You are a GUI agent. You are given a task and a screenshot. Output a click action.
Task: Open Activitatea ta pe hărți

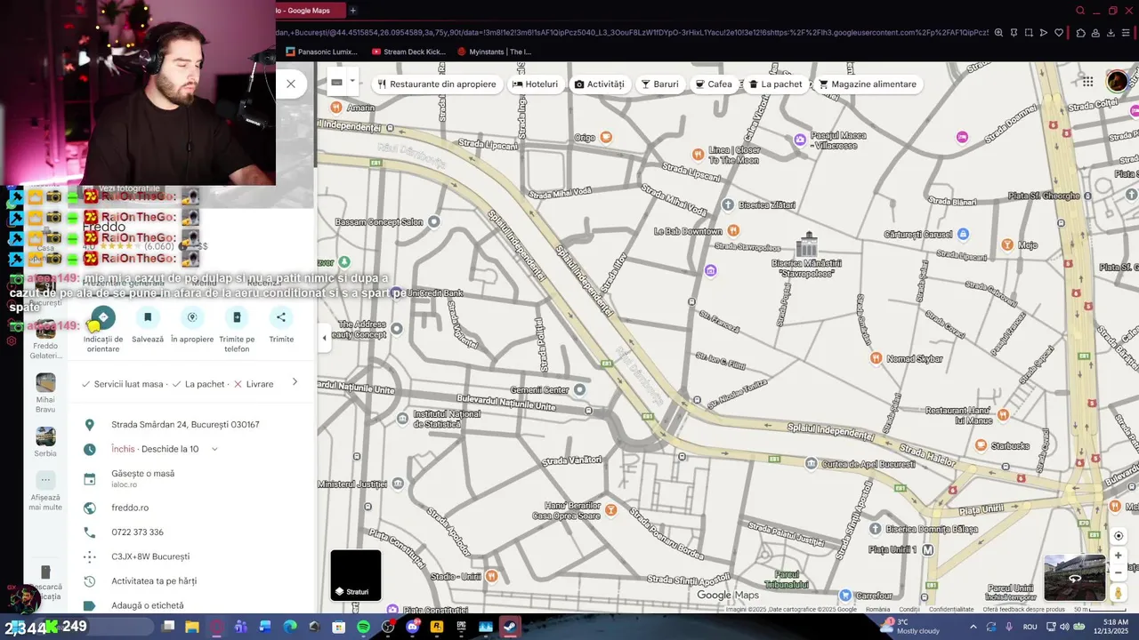pyautogui.click(x=154, y=581)
